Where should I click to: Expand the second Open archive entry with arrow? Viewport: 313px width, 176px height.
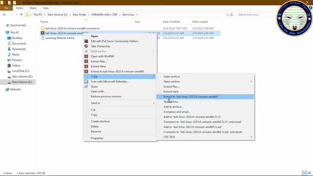click(251, 82)
